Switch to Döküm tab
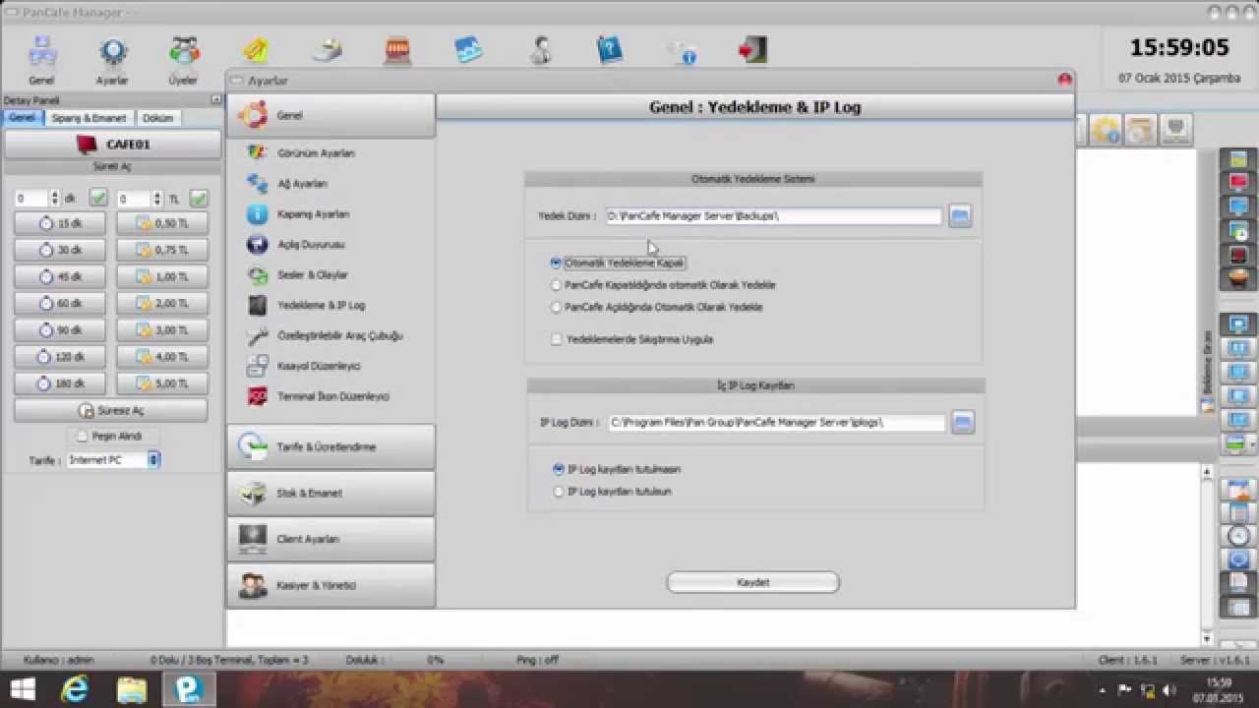The height and width of the screenshot is (708, 1259). click(x=157, y=118)
